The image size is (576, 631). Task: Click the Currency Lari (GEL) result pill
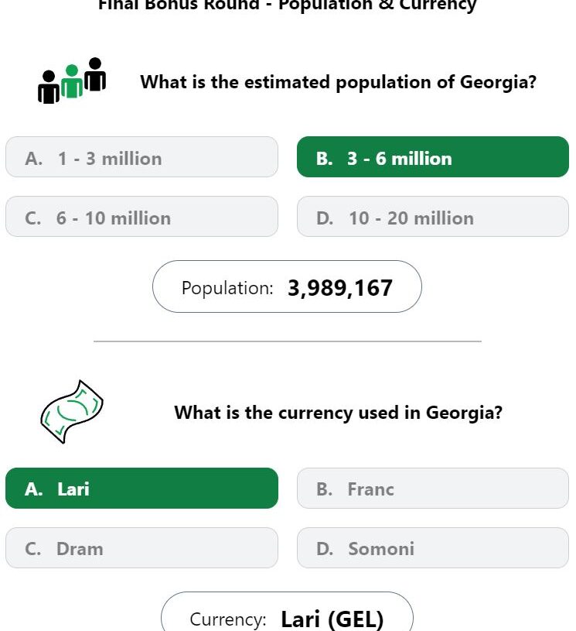tap(287, 612)
